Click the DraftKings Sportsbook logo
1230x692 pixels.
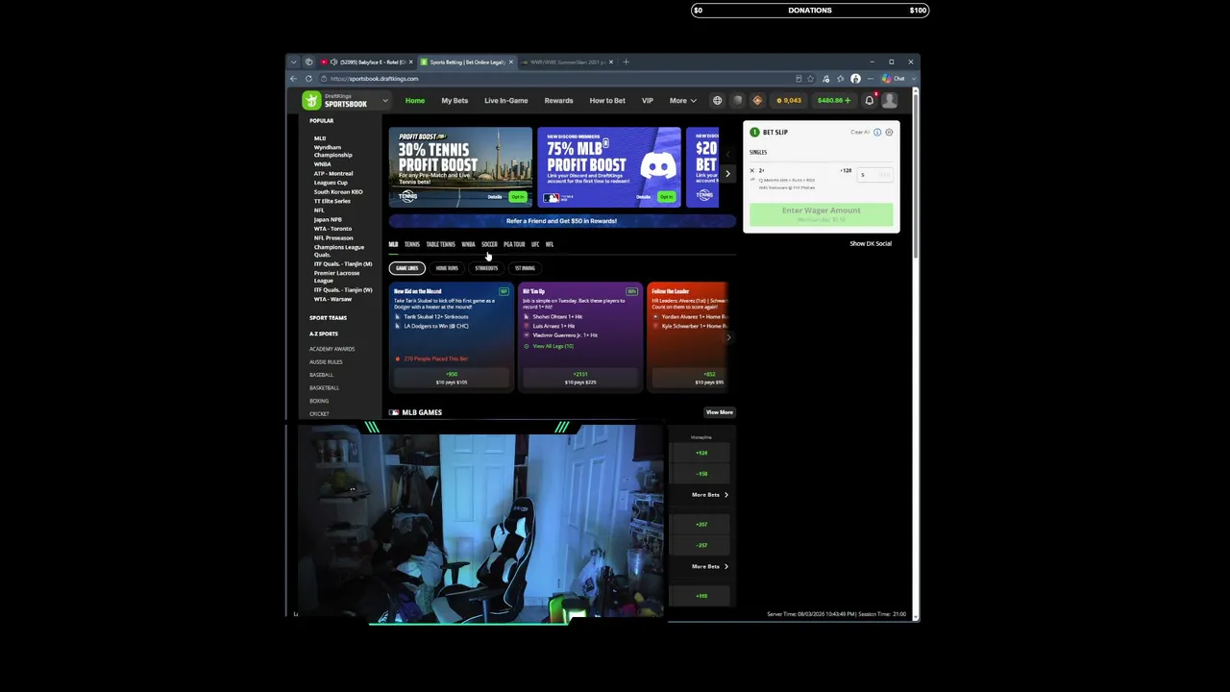(334, 100)
